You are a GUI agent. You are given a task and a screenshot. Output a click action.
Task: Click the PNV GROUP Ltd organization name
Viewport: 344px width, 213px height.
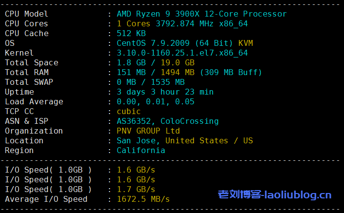[x=148, y=131]
